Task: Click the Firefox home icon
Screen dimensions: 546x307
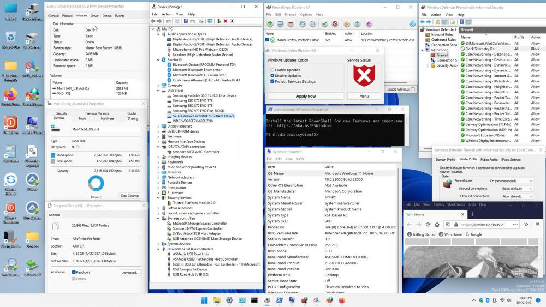Action: click(437, 225)
